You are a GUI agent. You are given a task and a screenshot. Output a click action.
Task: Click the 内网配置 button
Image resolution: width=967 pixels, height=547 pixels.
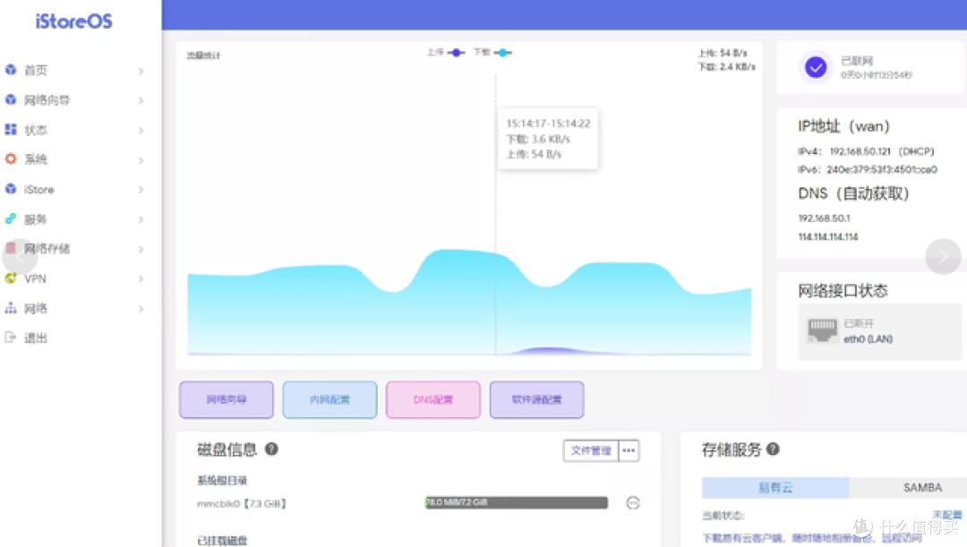[x=329, y=399]
